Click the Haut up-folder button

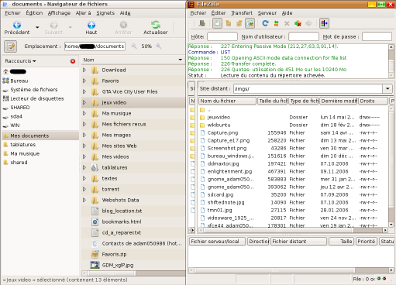pos(91,28)
